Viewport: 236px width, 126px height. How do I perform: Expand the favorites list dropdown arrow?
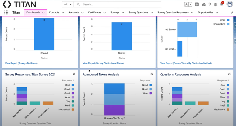190,4
